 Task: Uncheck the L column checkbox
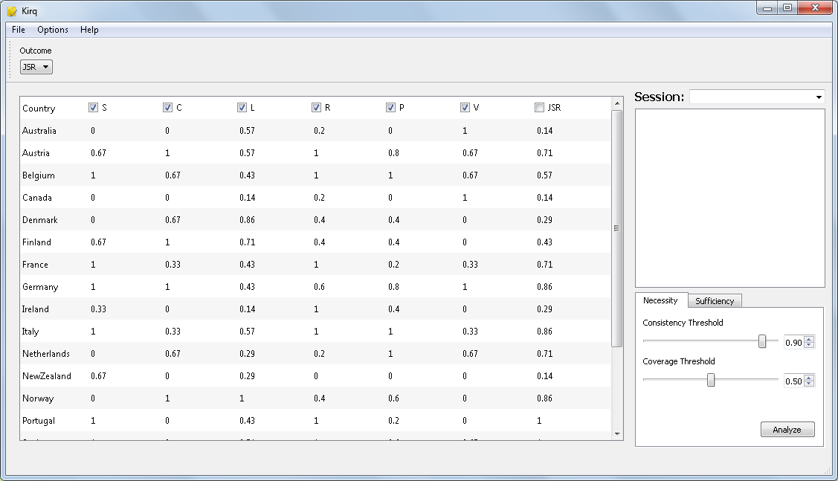tap(242, 108)
